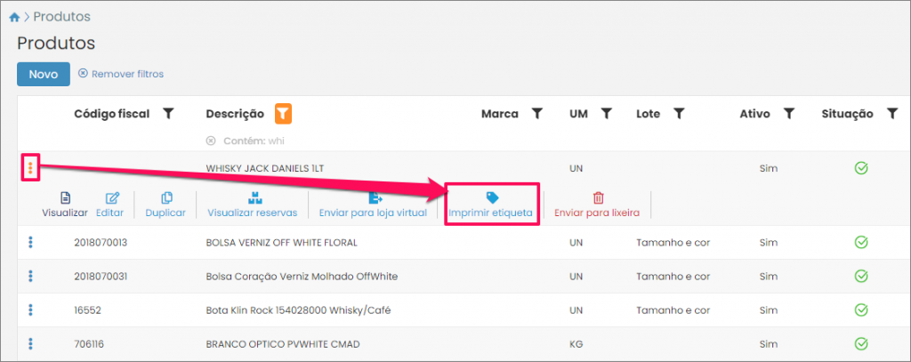Expand actions menu for Bolsa Verniz Off White Floral
The width and height of the screenshot is (911, 362).
30,242
